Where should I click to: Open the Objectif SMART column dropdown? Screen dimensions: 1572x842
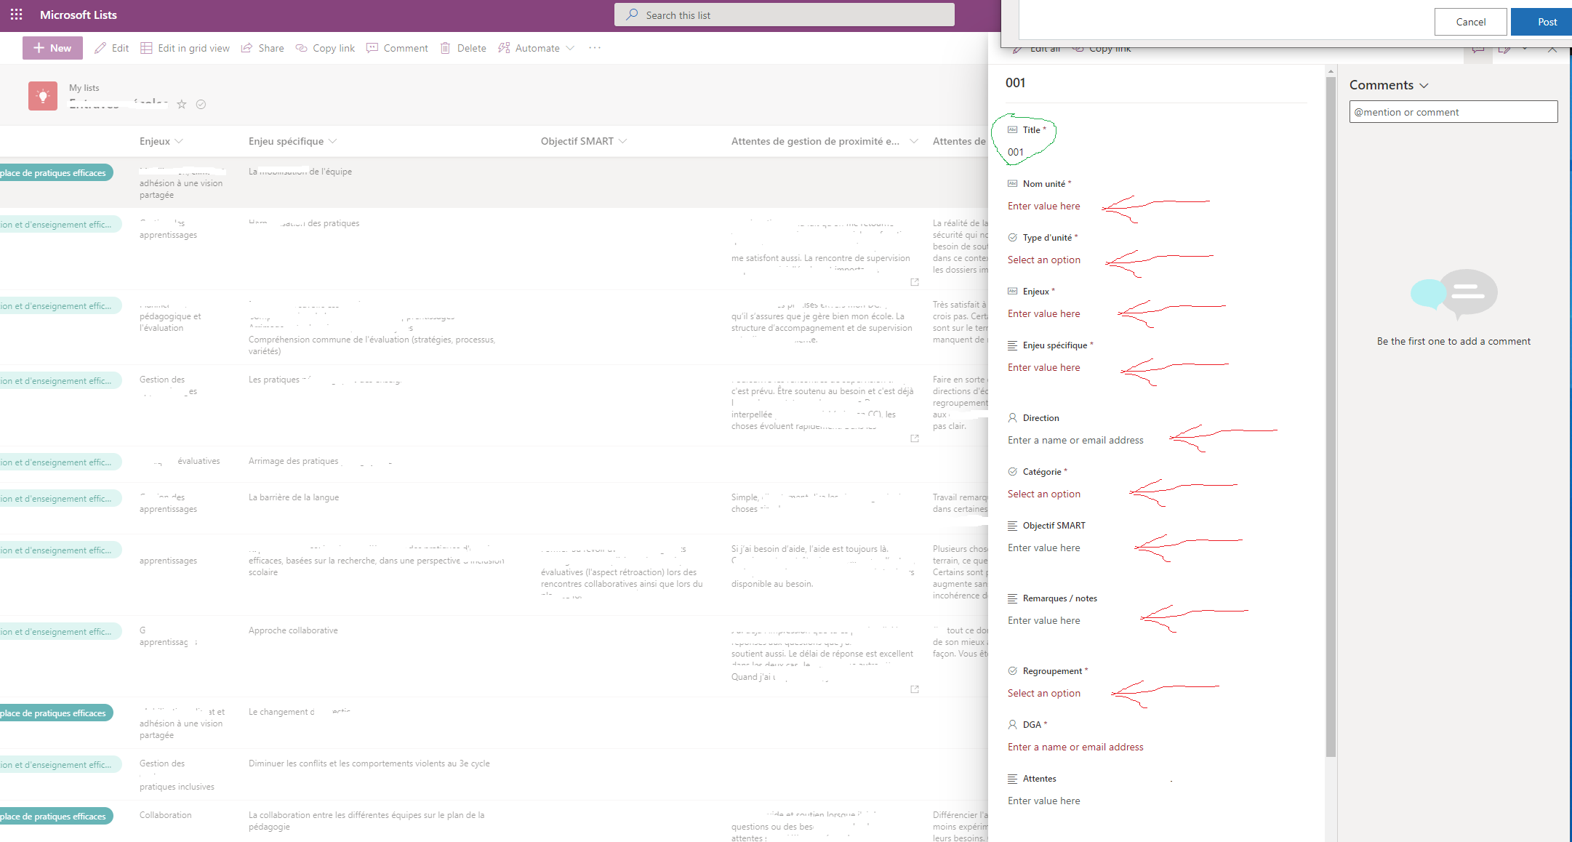[623, 141]
